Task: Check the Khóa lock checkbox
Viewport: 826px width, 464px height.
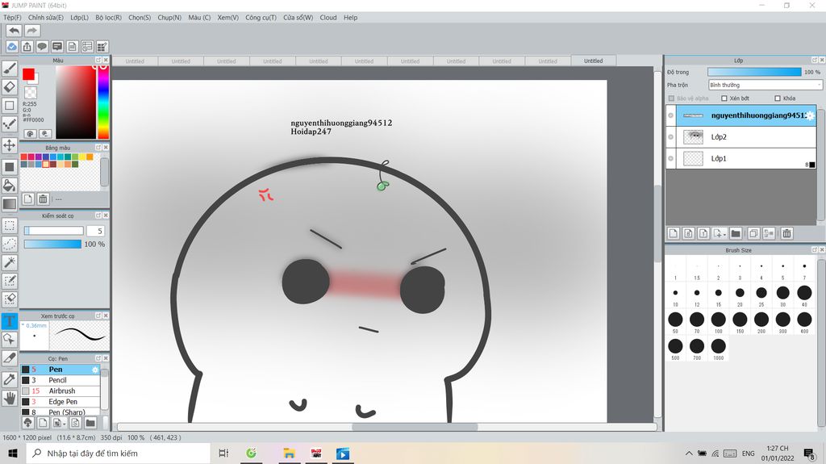Action: (776, 98)
